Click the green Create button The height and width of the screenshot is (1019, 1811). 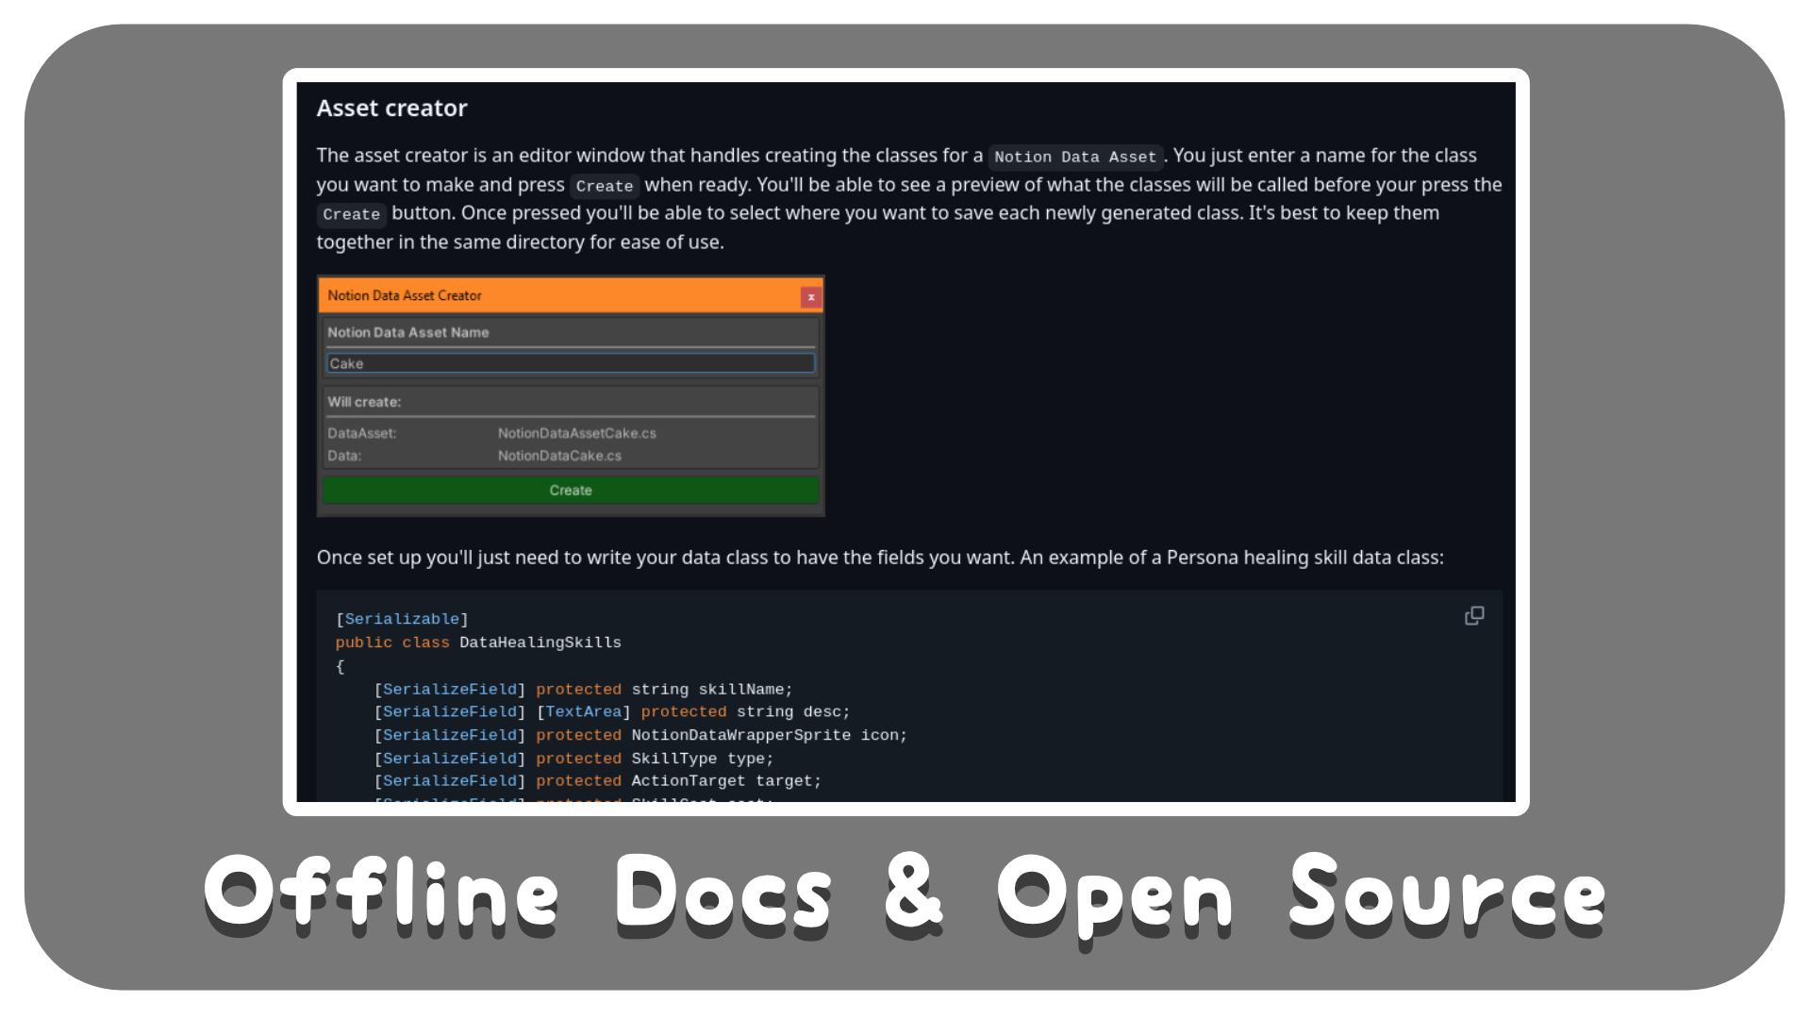click(x=571, y=491)
